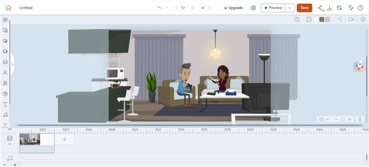Select the microwave prop in the kitchen
The height and width of the screenshot is (167, 369).
pyautogui.click(x=114, y=73)
